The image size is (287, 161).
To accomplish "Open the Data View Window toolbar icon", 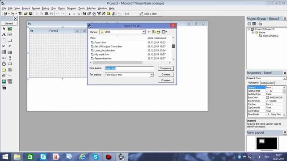I will pos(109,14).
